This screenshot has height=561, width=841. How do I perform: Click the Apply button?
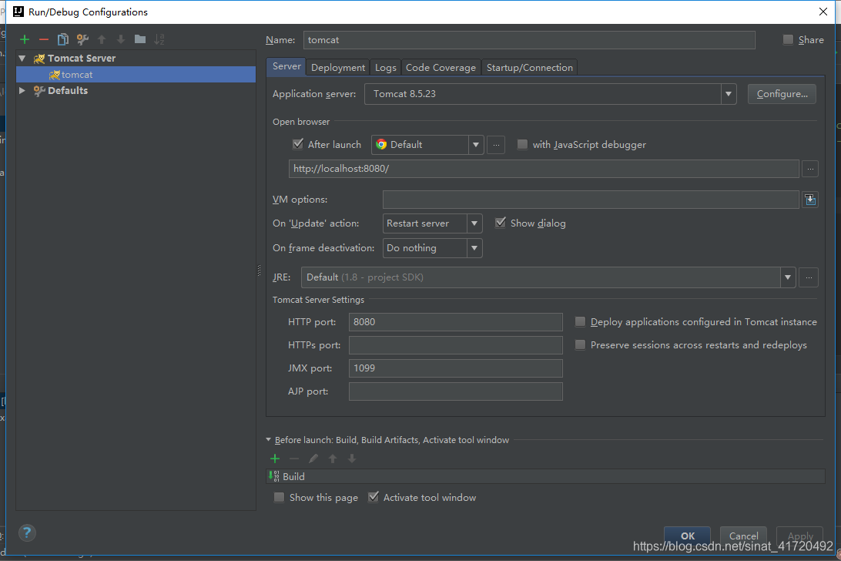pyautogui.click(x=799, y=536)
